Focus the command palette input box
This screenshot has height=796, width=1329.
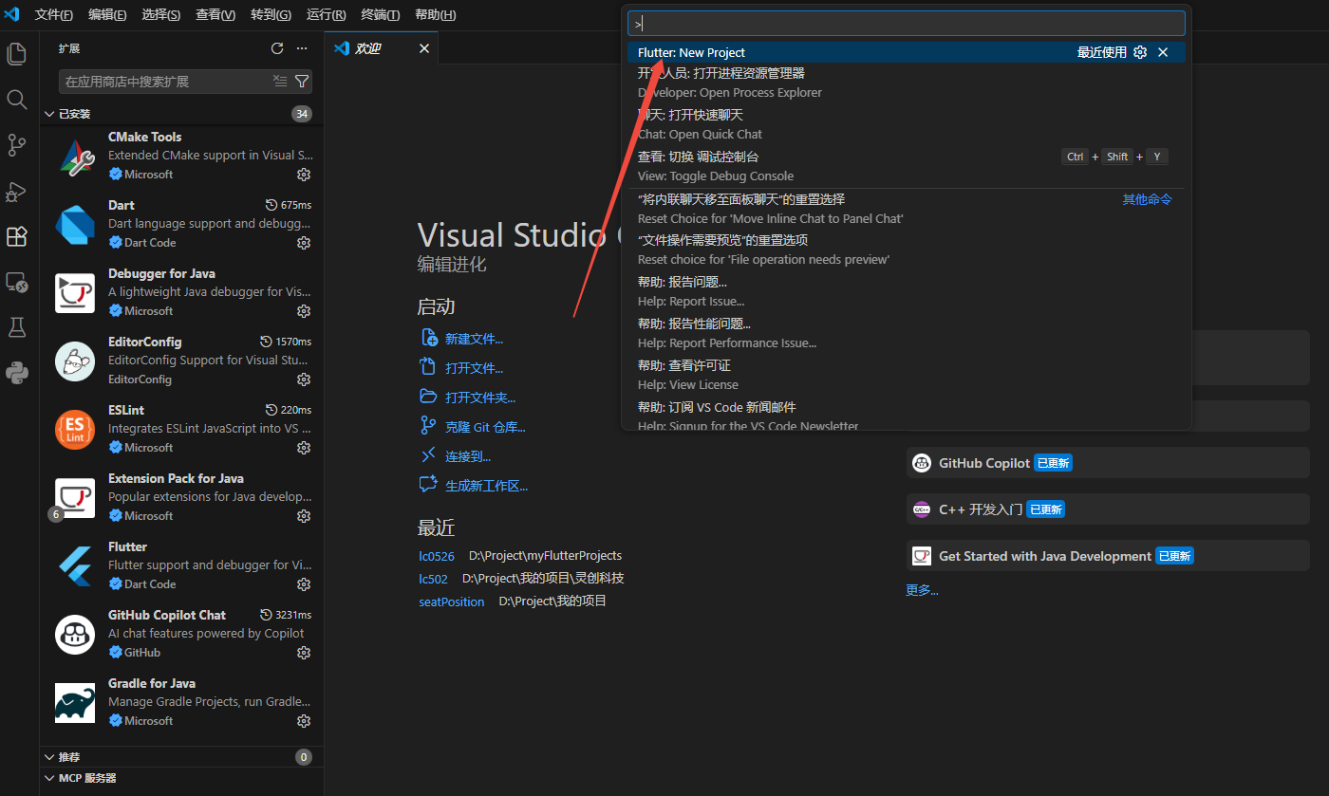907,24
